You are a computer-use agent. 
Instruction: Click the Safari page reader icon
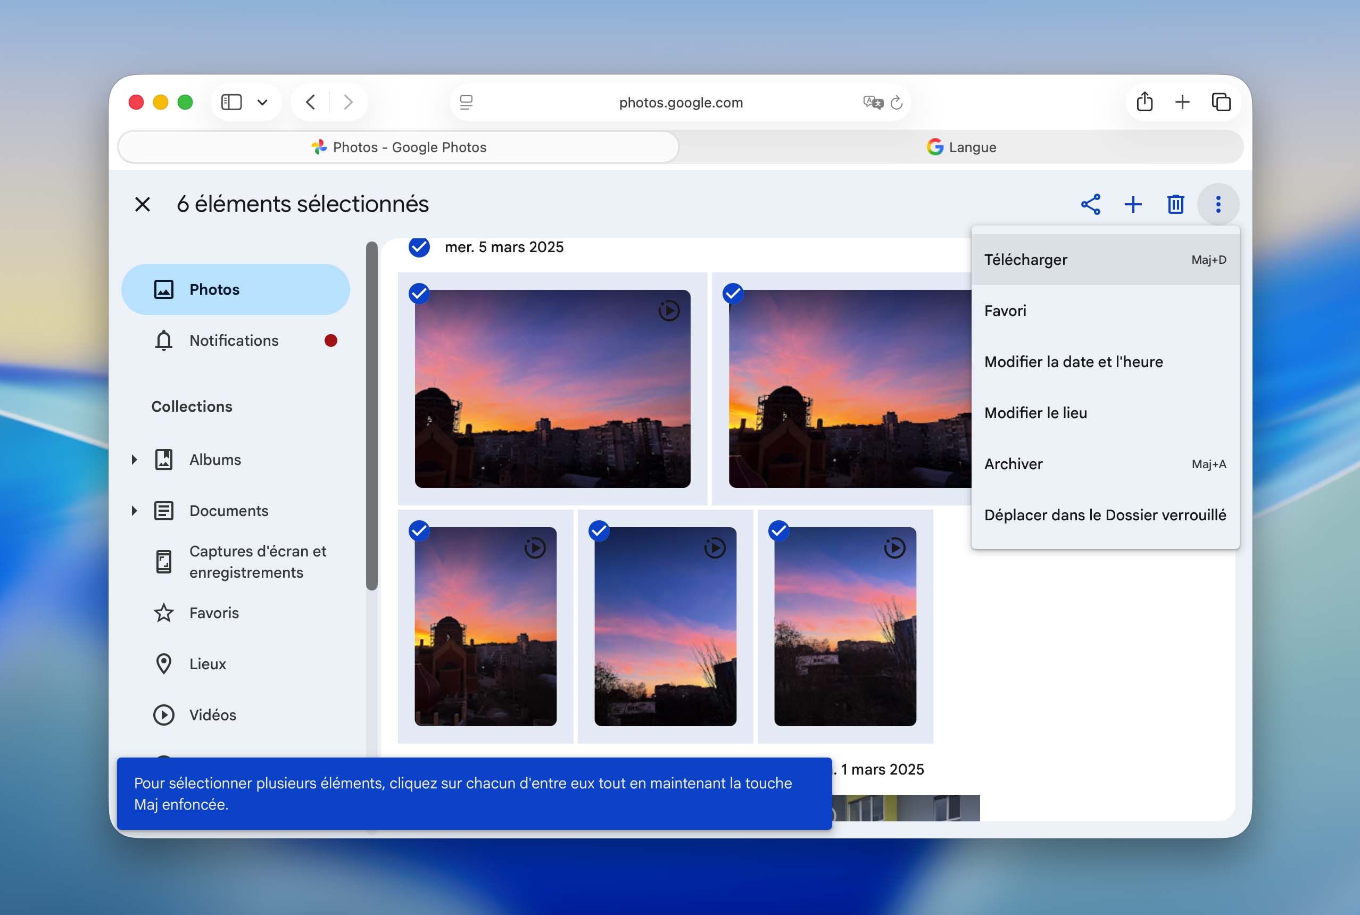coord(466,103)
